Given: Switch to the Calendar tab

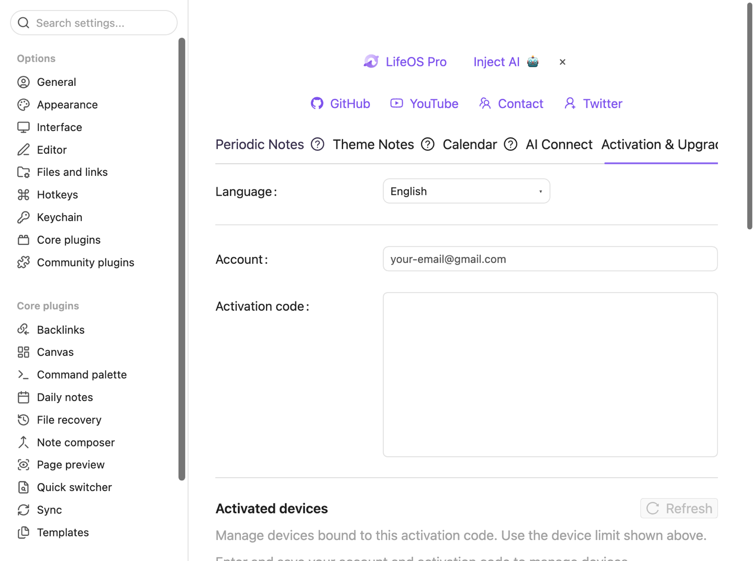Looking at the screenshot, I should tap(470, 144).
